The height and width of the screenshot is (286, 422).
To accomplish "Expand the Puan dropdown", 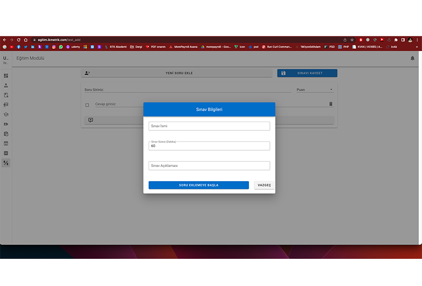I will pos(315,89).
